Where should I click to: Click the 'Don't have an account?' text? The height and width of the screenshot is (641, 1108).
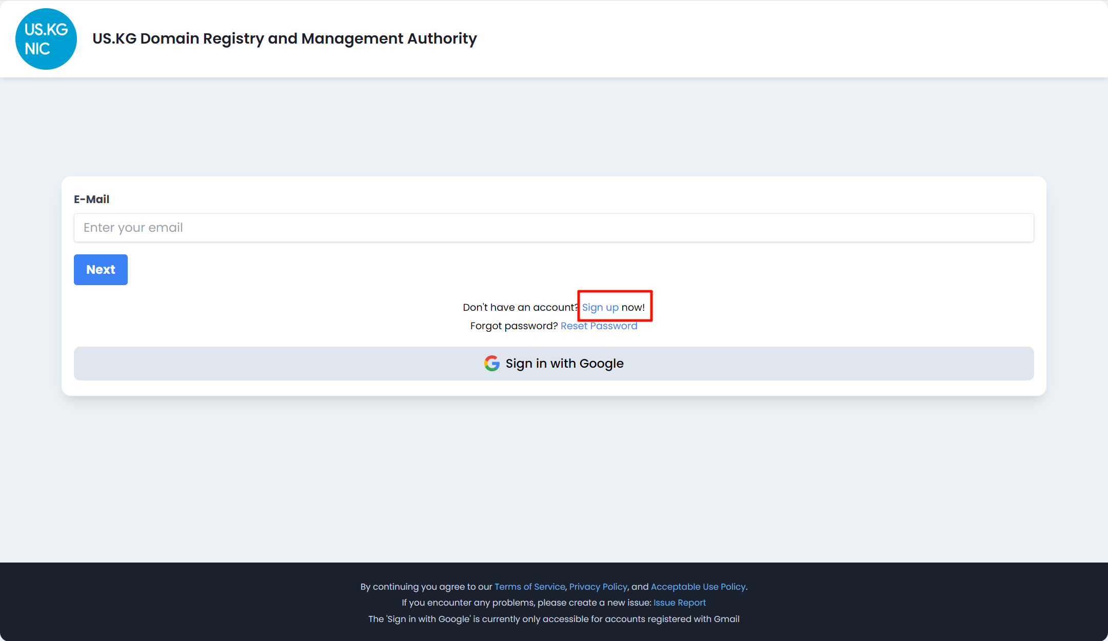tap(519, 308)
